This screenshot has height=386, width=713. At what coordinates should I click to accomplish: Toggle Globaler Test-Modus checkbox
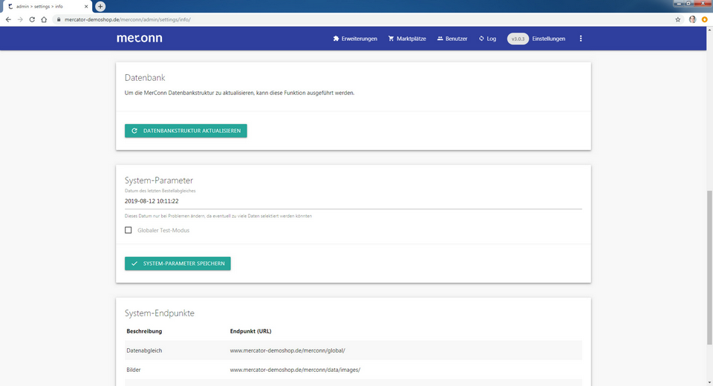(x=128, y=230)
